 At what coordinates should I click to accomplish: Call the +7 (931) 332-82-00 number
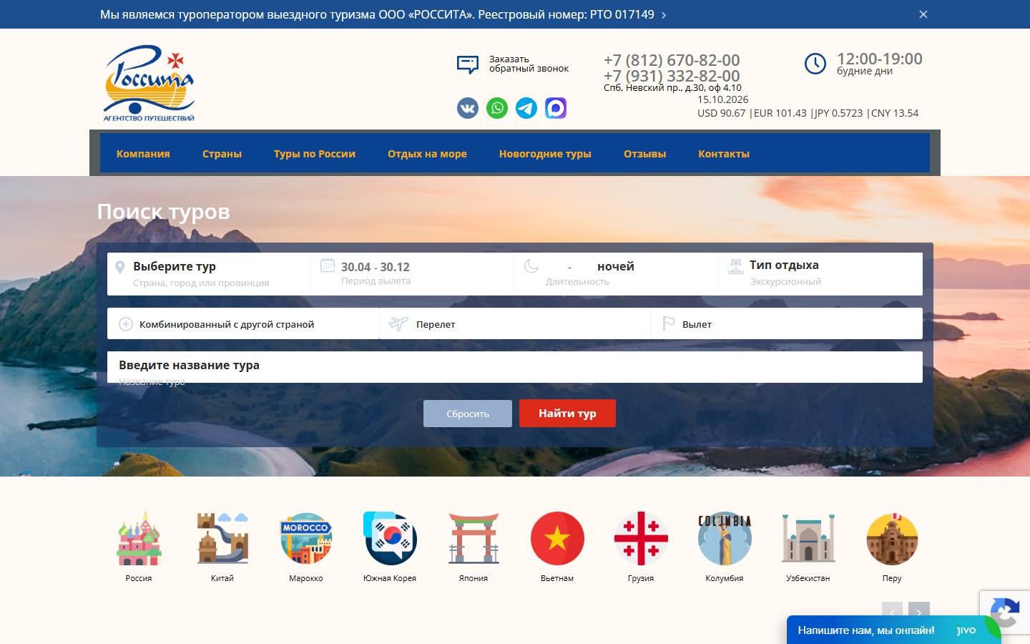point(672,76)
